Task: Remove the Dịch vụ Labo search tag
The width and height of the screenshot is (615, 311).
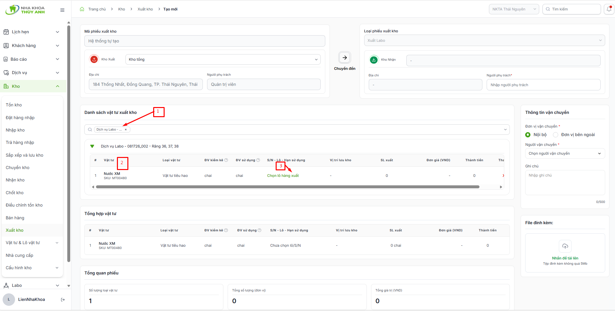Action: (126, 130)
